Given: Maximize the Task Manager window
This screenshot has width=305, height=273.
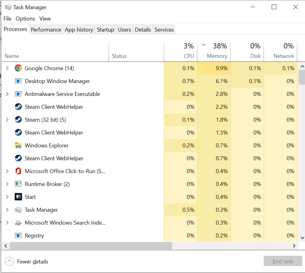Looking at the screenshot, I should click(x=274, y=7).
